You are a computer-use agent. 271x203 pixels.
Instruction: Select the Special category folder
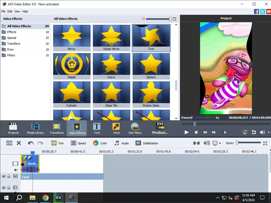coord(25,38)
